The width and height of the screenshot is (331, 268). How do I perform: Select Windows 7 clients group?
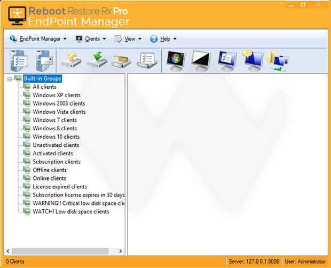coord(54,120)
